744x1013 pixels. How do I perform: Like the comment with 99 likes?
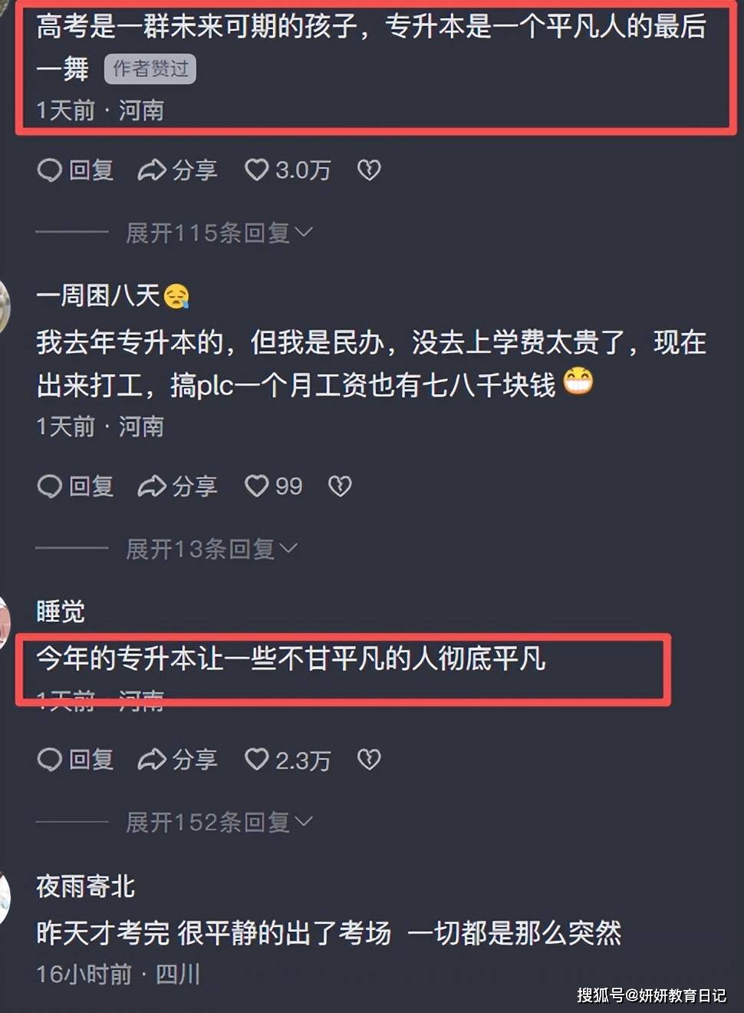coord(273,486)
